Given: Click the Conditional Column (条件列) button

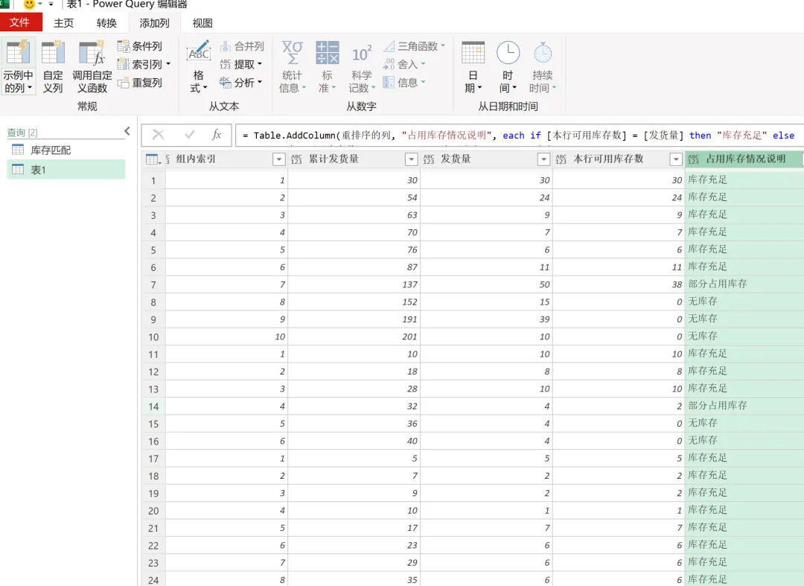Looking at the screenshot, I should click(x=140, y=46).
